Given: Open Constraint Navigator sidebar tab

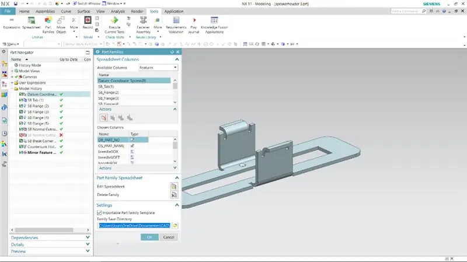Looking at the screenshot, I should [x=4, y=74].
